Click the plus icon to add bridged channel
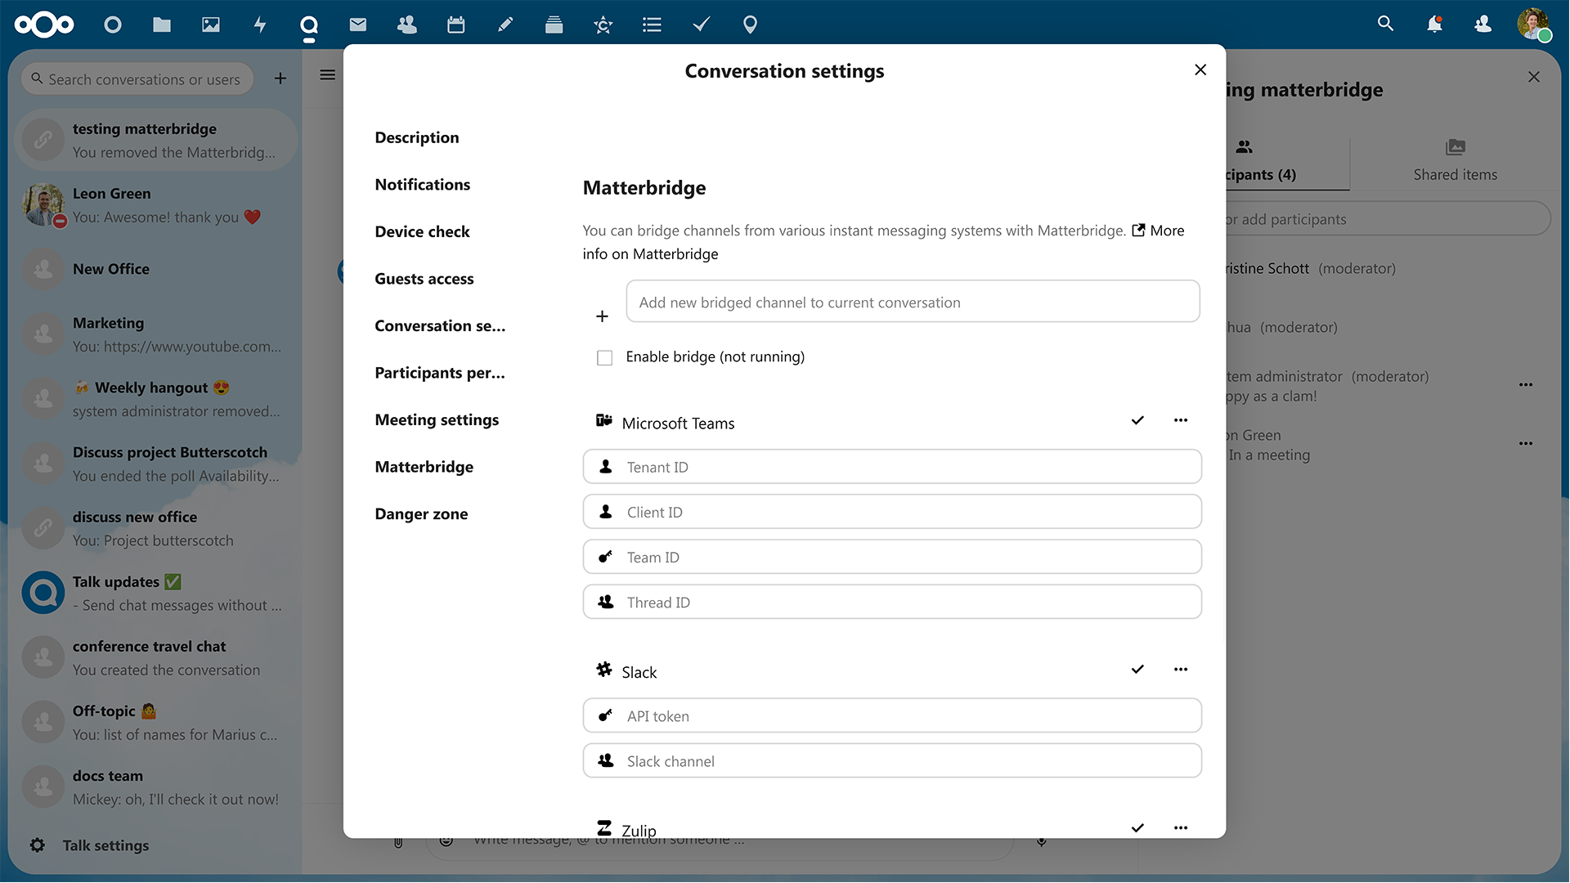 pos(602,316)
